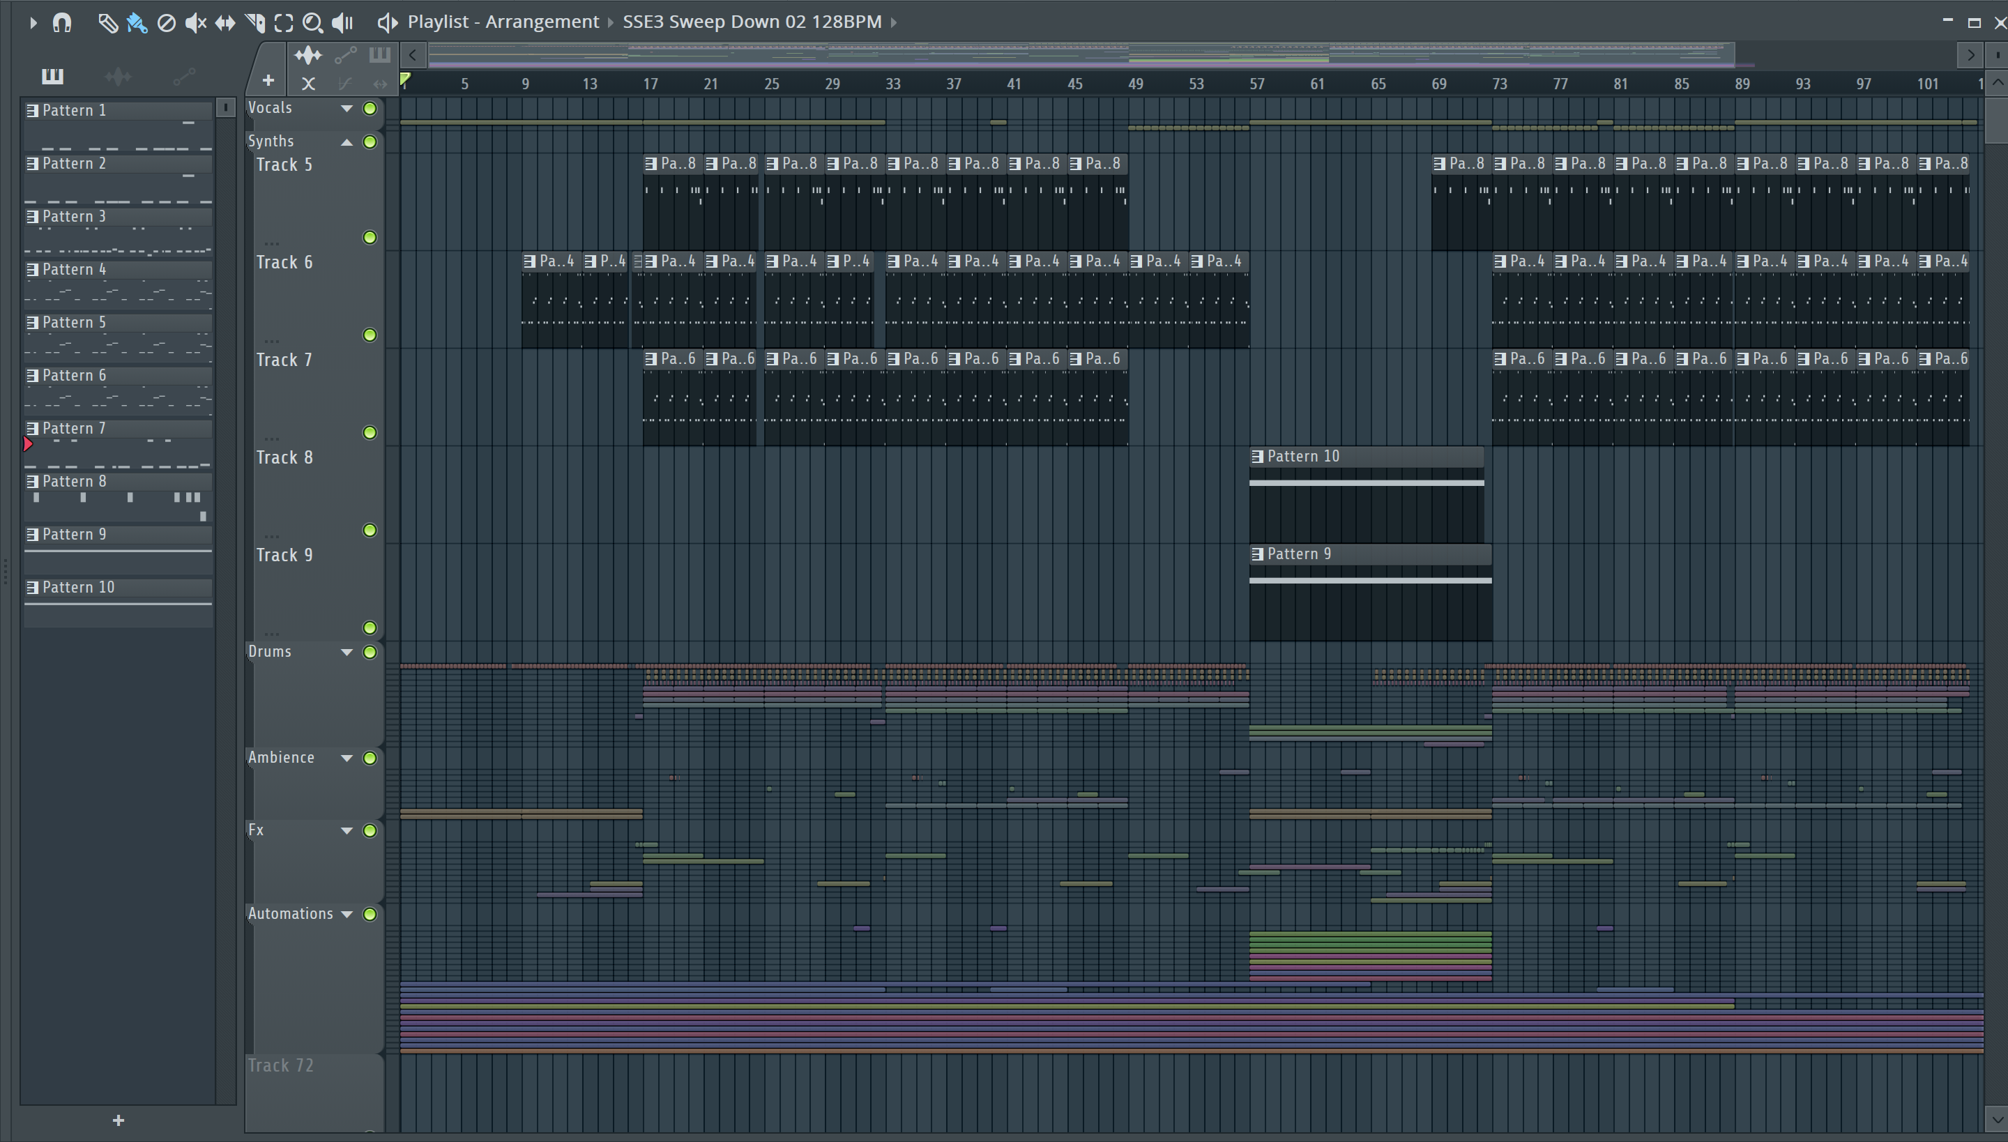The width and height of the screenshot is (2008, 1142).
Task: Click the speaker icon before Playlist title
Action: coord(387,23)
